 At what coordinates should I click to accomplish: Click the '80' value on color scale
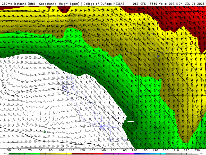click(40, 150)
